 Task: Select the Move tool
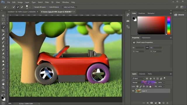pos(3,15)
